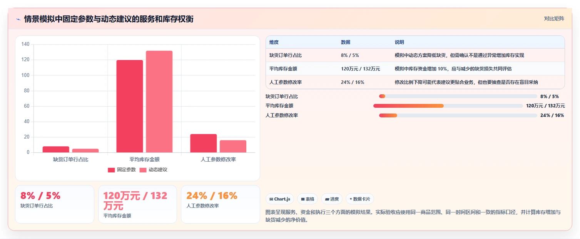Click the 人工参数修改率 progress bar 24% / 16%

458,115
